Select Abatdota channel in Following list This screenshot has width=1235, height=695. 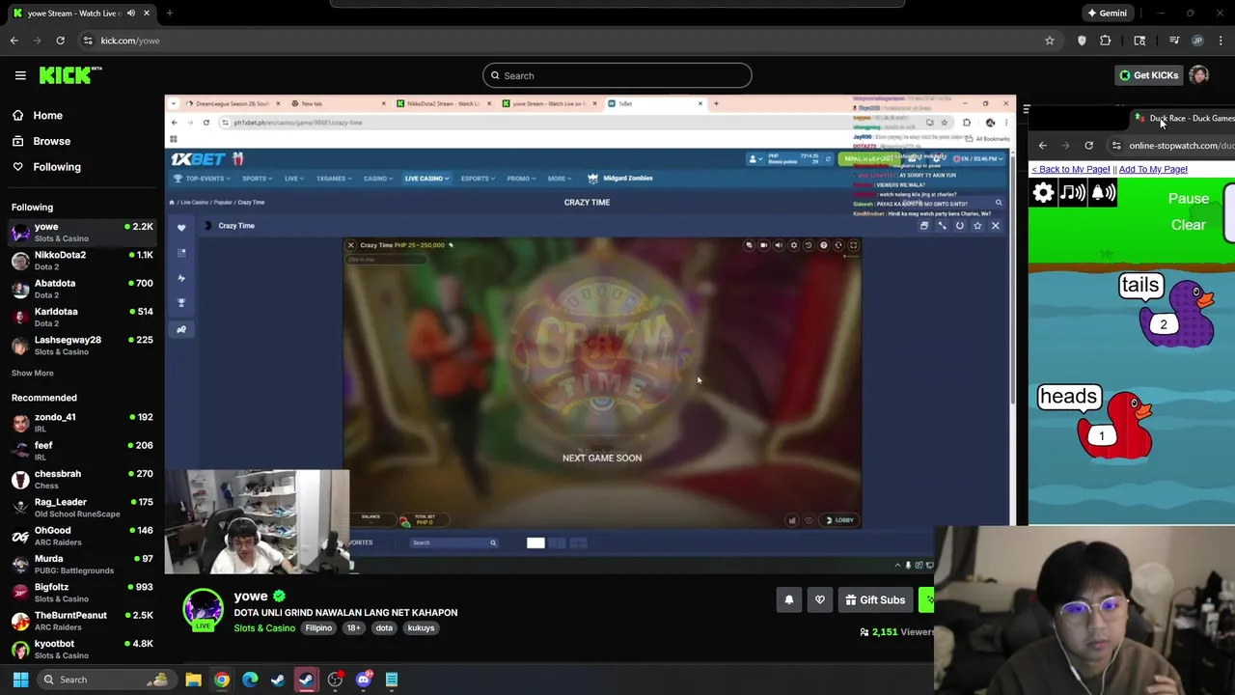pos(82,289)
